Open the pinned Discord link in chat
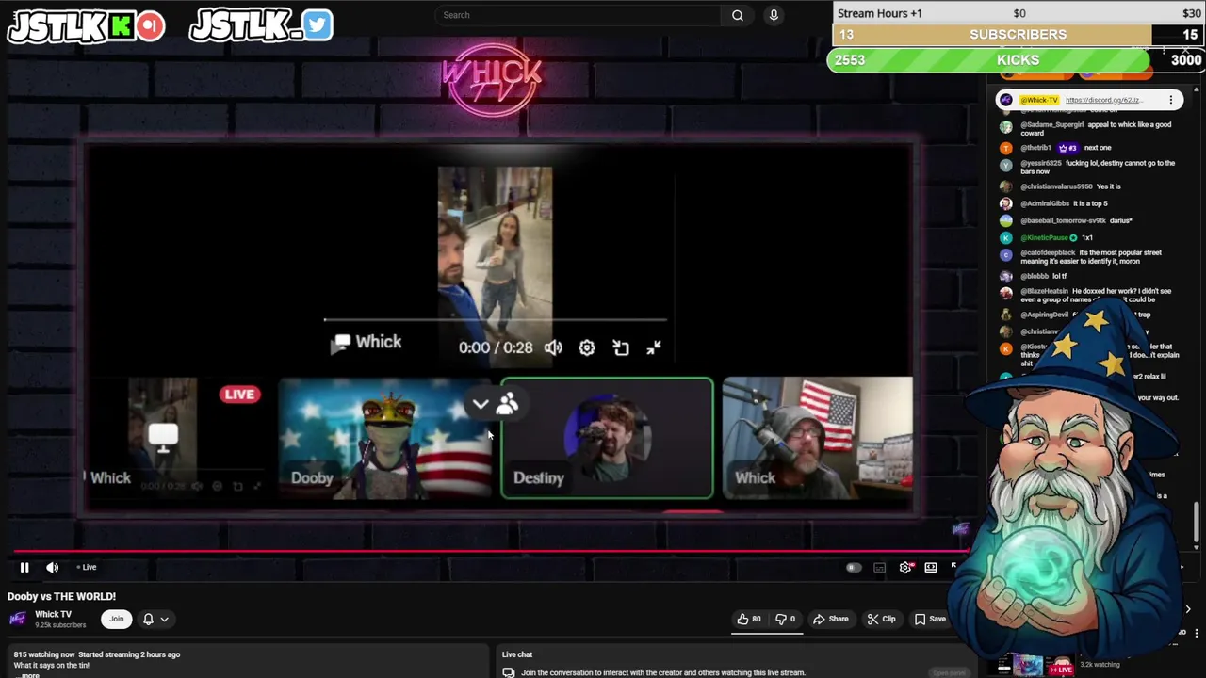 (1103, 100)
